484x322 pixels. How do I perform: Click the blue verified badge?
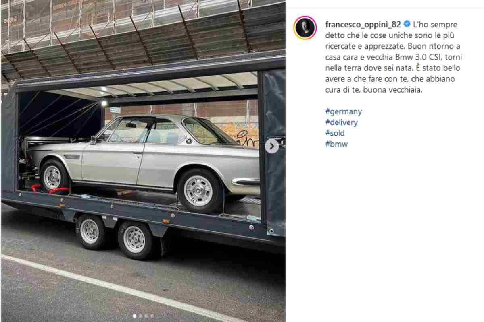coord(407,24)
